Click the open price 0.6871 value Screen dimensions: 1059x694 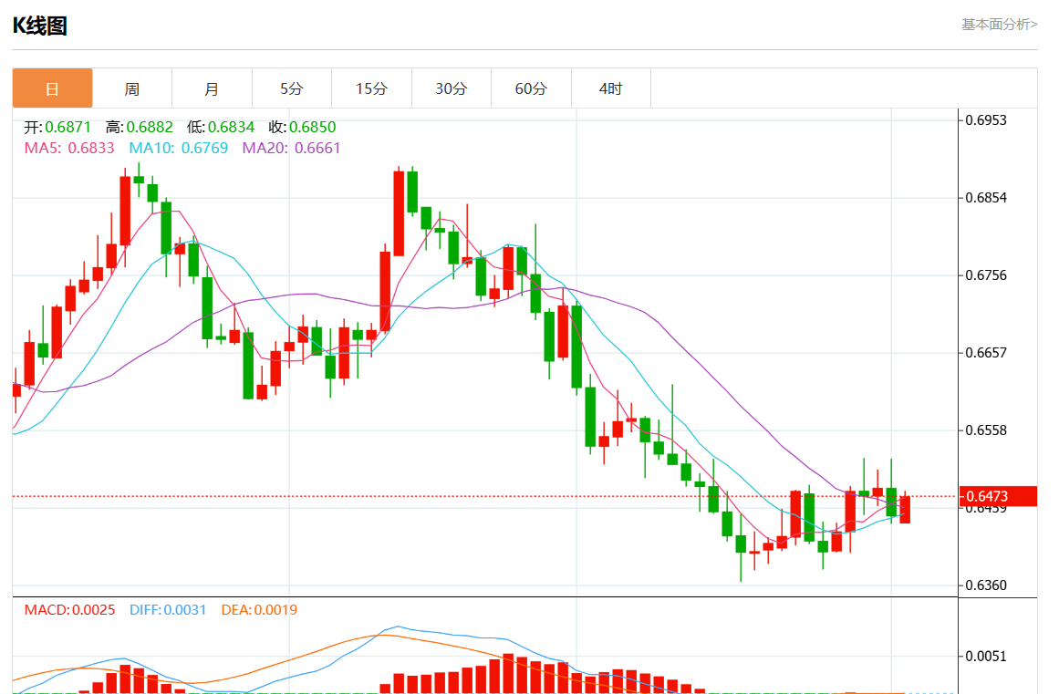point(68,127)
